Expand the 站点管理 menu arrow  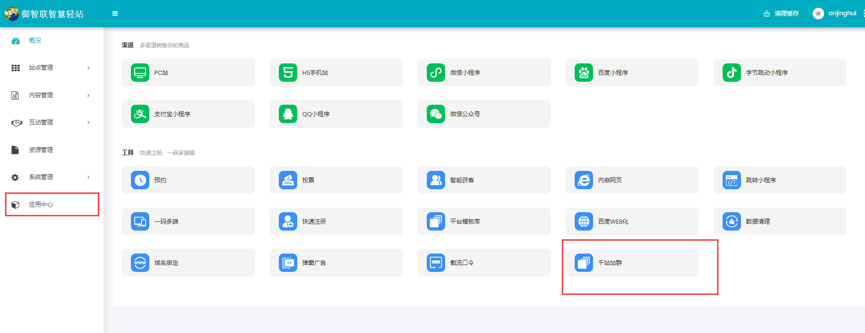click(89, 68)
